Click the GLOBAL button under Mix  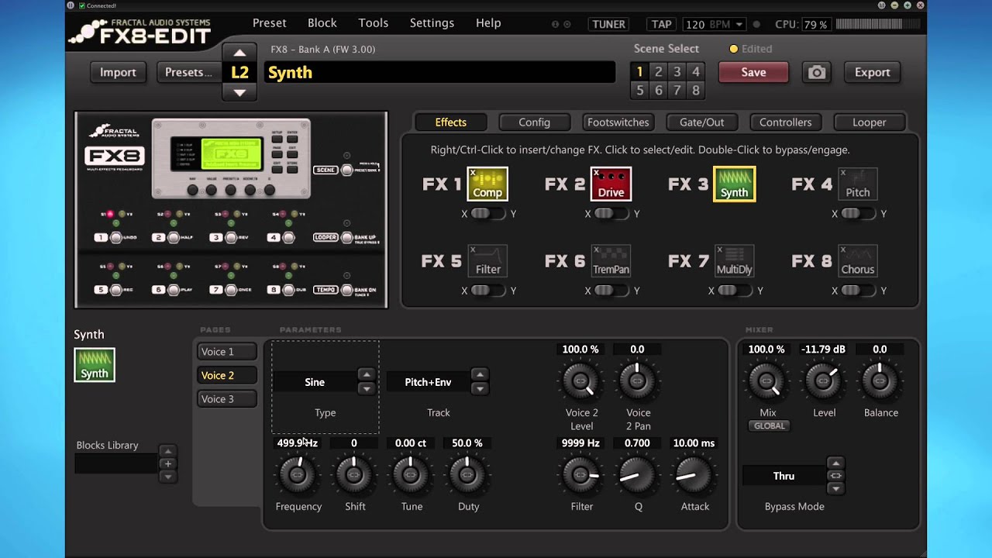pyautogui.click(x=769, y=425)
